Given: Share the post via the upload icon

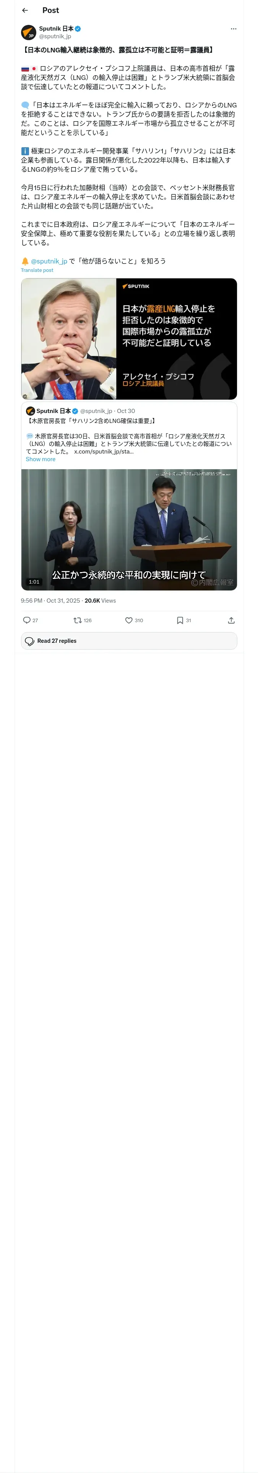Looking at the screenshot, I should [231, 620].
